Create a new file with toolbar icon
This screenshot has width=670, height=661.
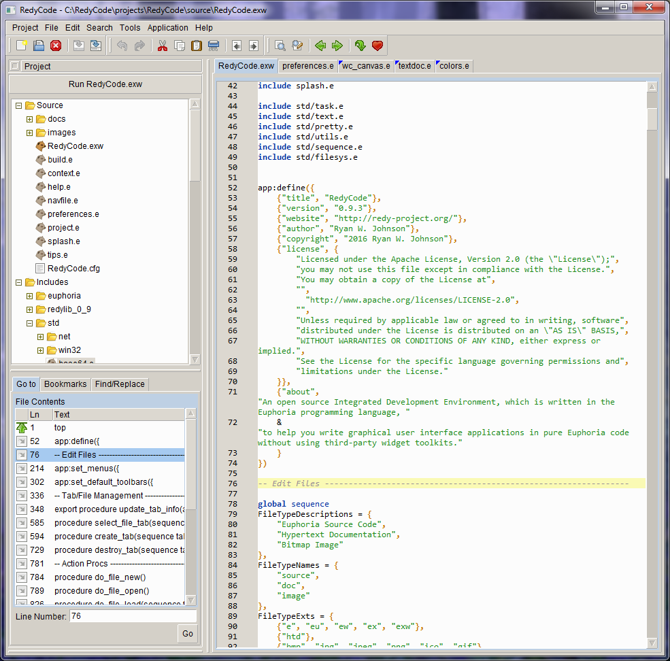[x=21, y=46]
